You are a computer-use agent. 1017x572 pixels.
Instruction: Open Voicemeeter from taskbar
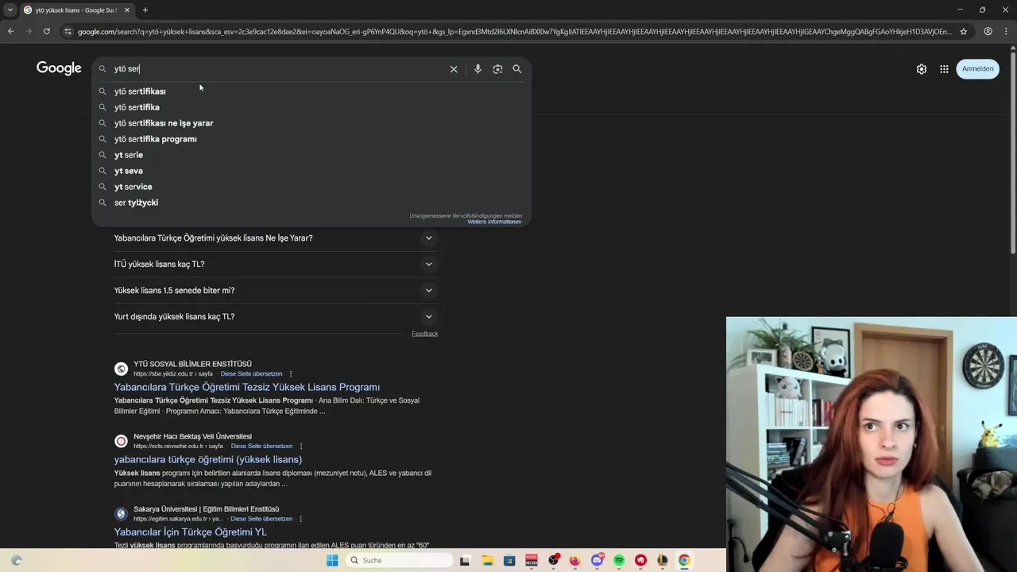pos(531,560)
